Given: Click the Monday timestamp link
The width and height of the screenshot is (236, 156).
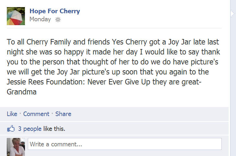Looking at the screenshot, I should [x=40, y=19].
